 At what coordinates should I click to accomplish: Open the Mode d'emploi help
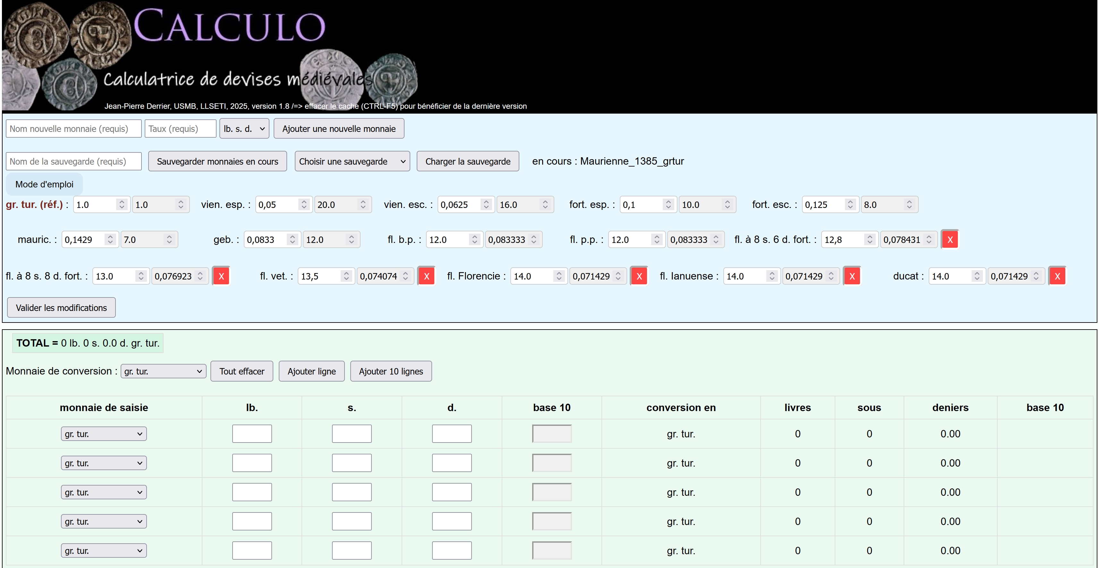pos(44,184)
